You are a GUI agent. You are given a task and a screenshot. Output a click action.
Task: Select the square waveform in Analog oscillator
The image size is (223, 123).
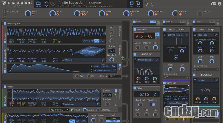tap(91, 41)
